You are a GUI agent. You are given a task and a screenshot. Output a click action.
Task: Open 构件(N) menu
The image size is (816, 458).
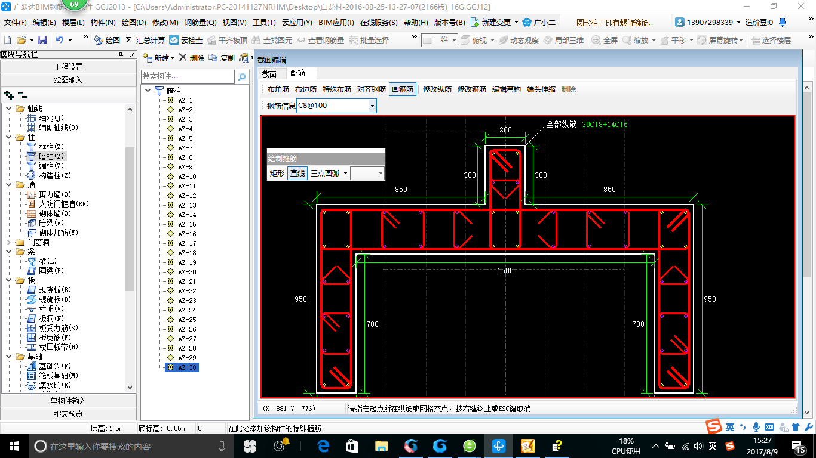[x=103, y=23]
